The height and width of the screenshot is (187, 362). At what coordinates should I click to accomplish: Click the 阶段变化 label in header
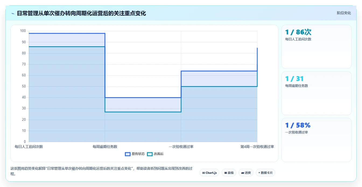344,13
